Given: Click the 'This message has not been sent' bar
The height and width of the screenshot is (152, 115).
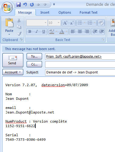Looking at the screenshot, I should coord(58,49).
